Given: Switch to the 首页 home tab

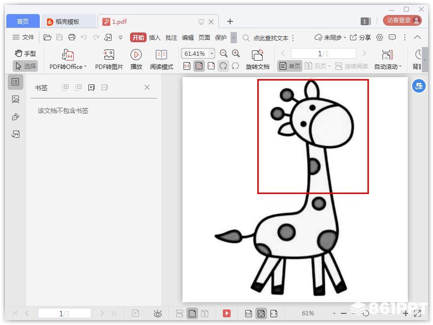Looking at the screenshot, I should coord(23,21).
